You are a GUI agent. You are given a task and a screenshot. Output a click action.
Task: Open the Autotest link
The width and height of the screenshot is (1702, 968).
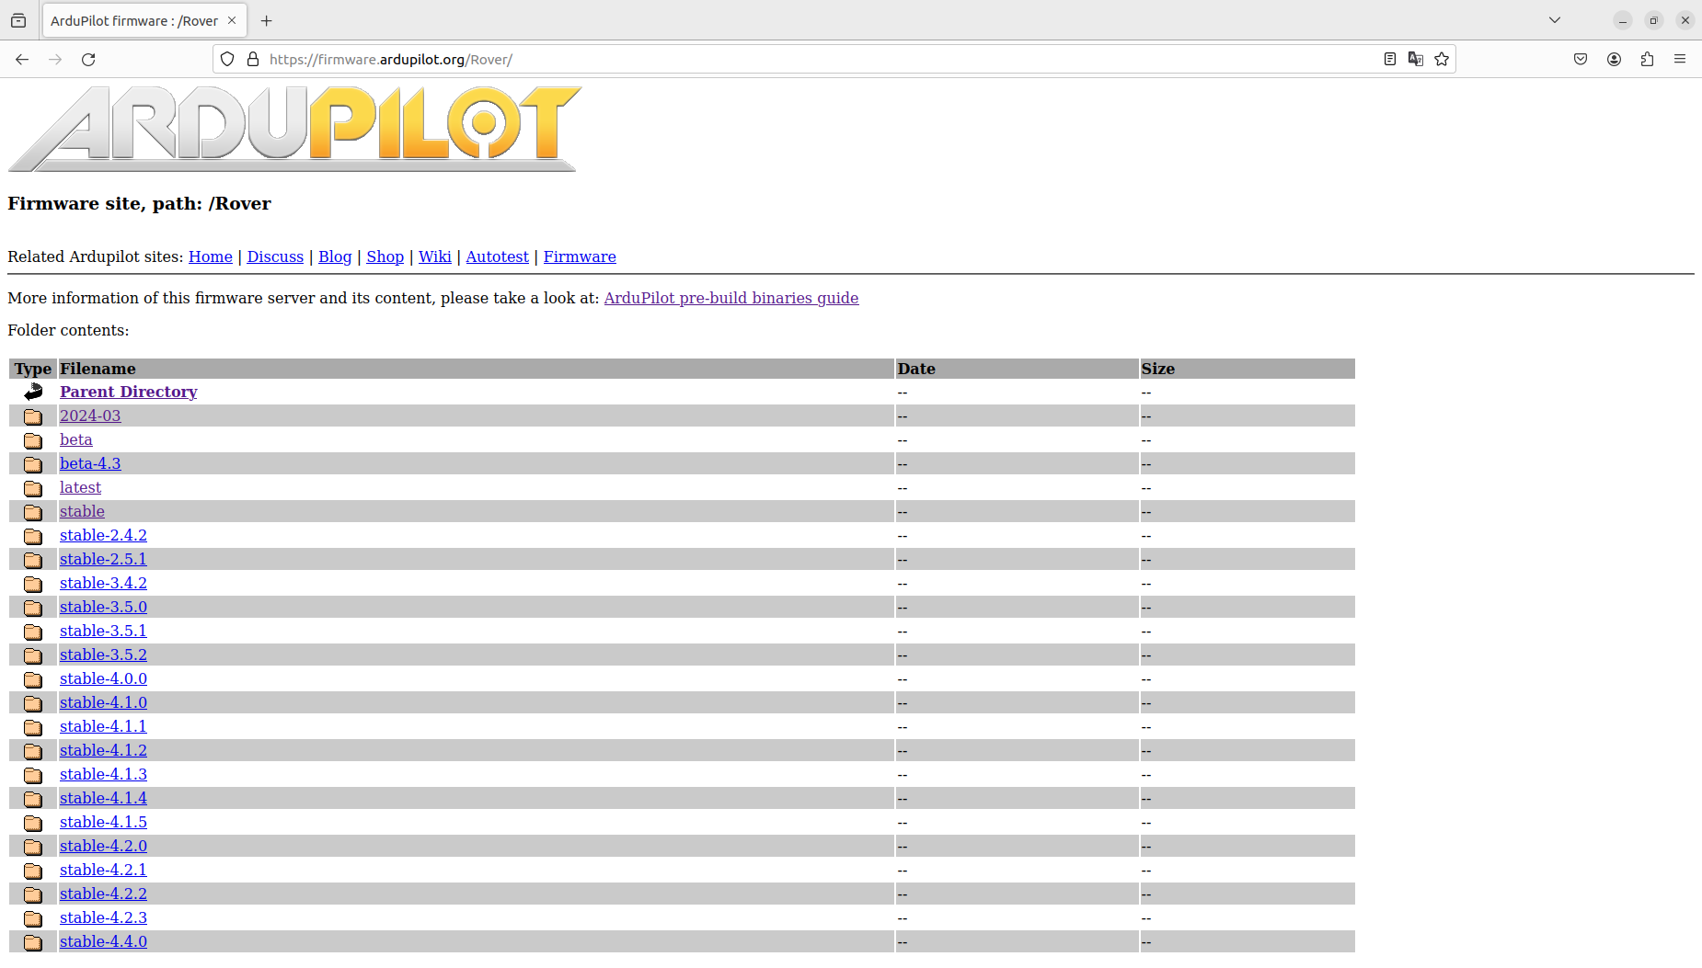497,256
